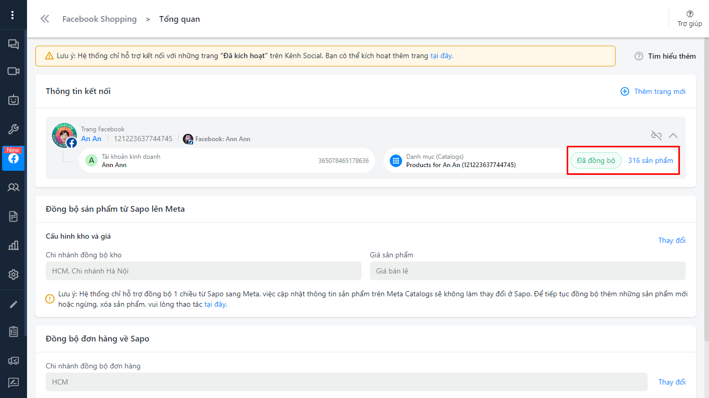Click the Đã đồng bộ status badge
The image size is (709, 398).
click(x=596, y=160)
